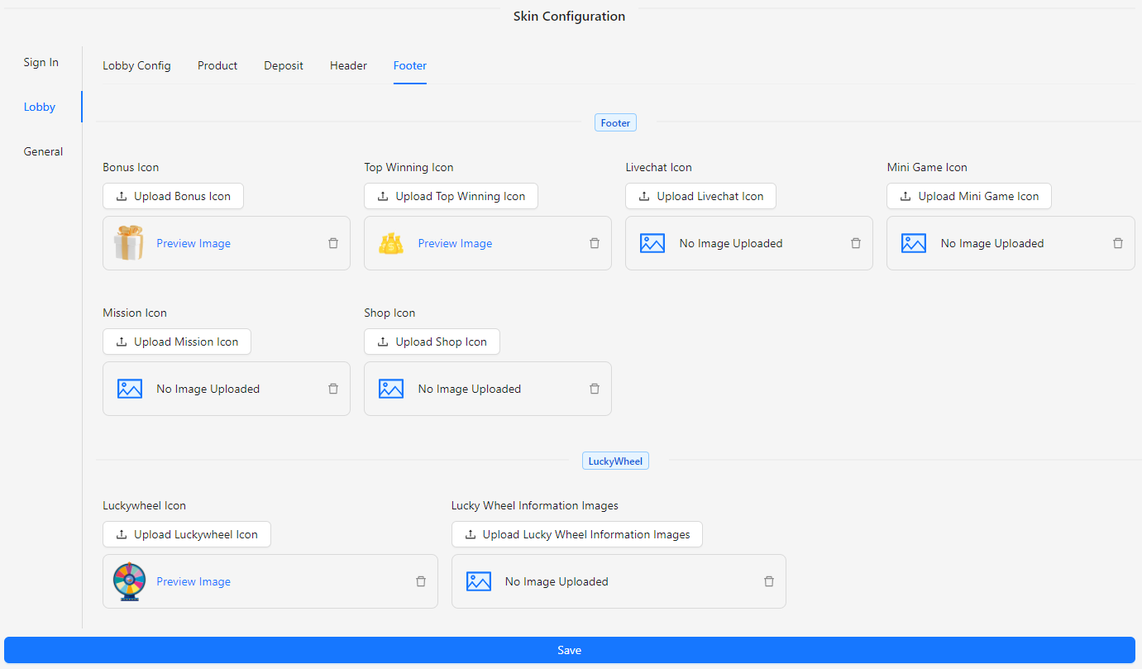
Task: Open Preview Image for Bonus Icon
Action: pos(193,243)
